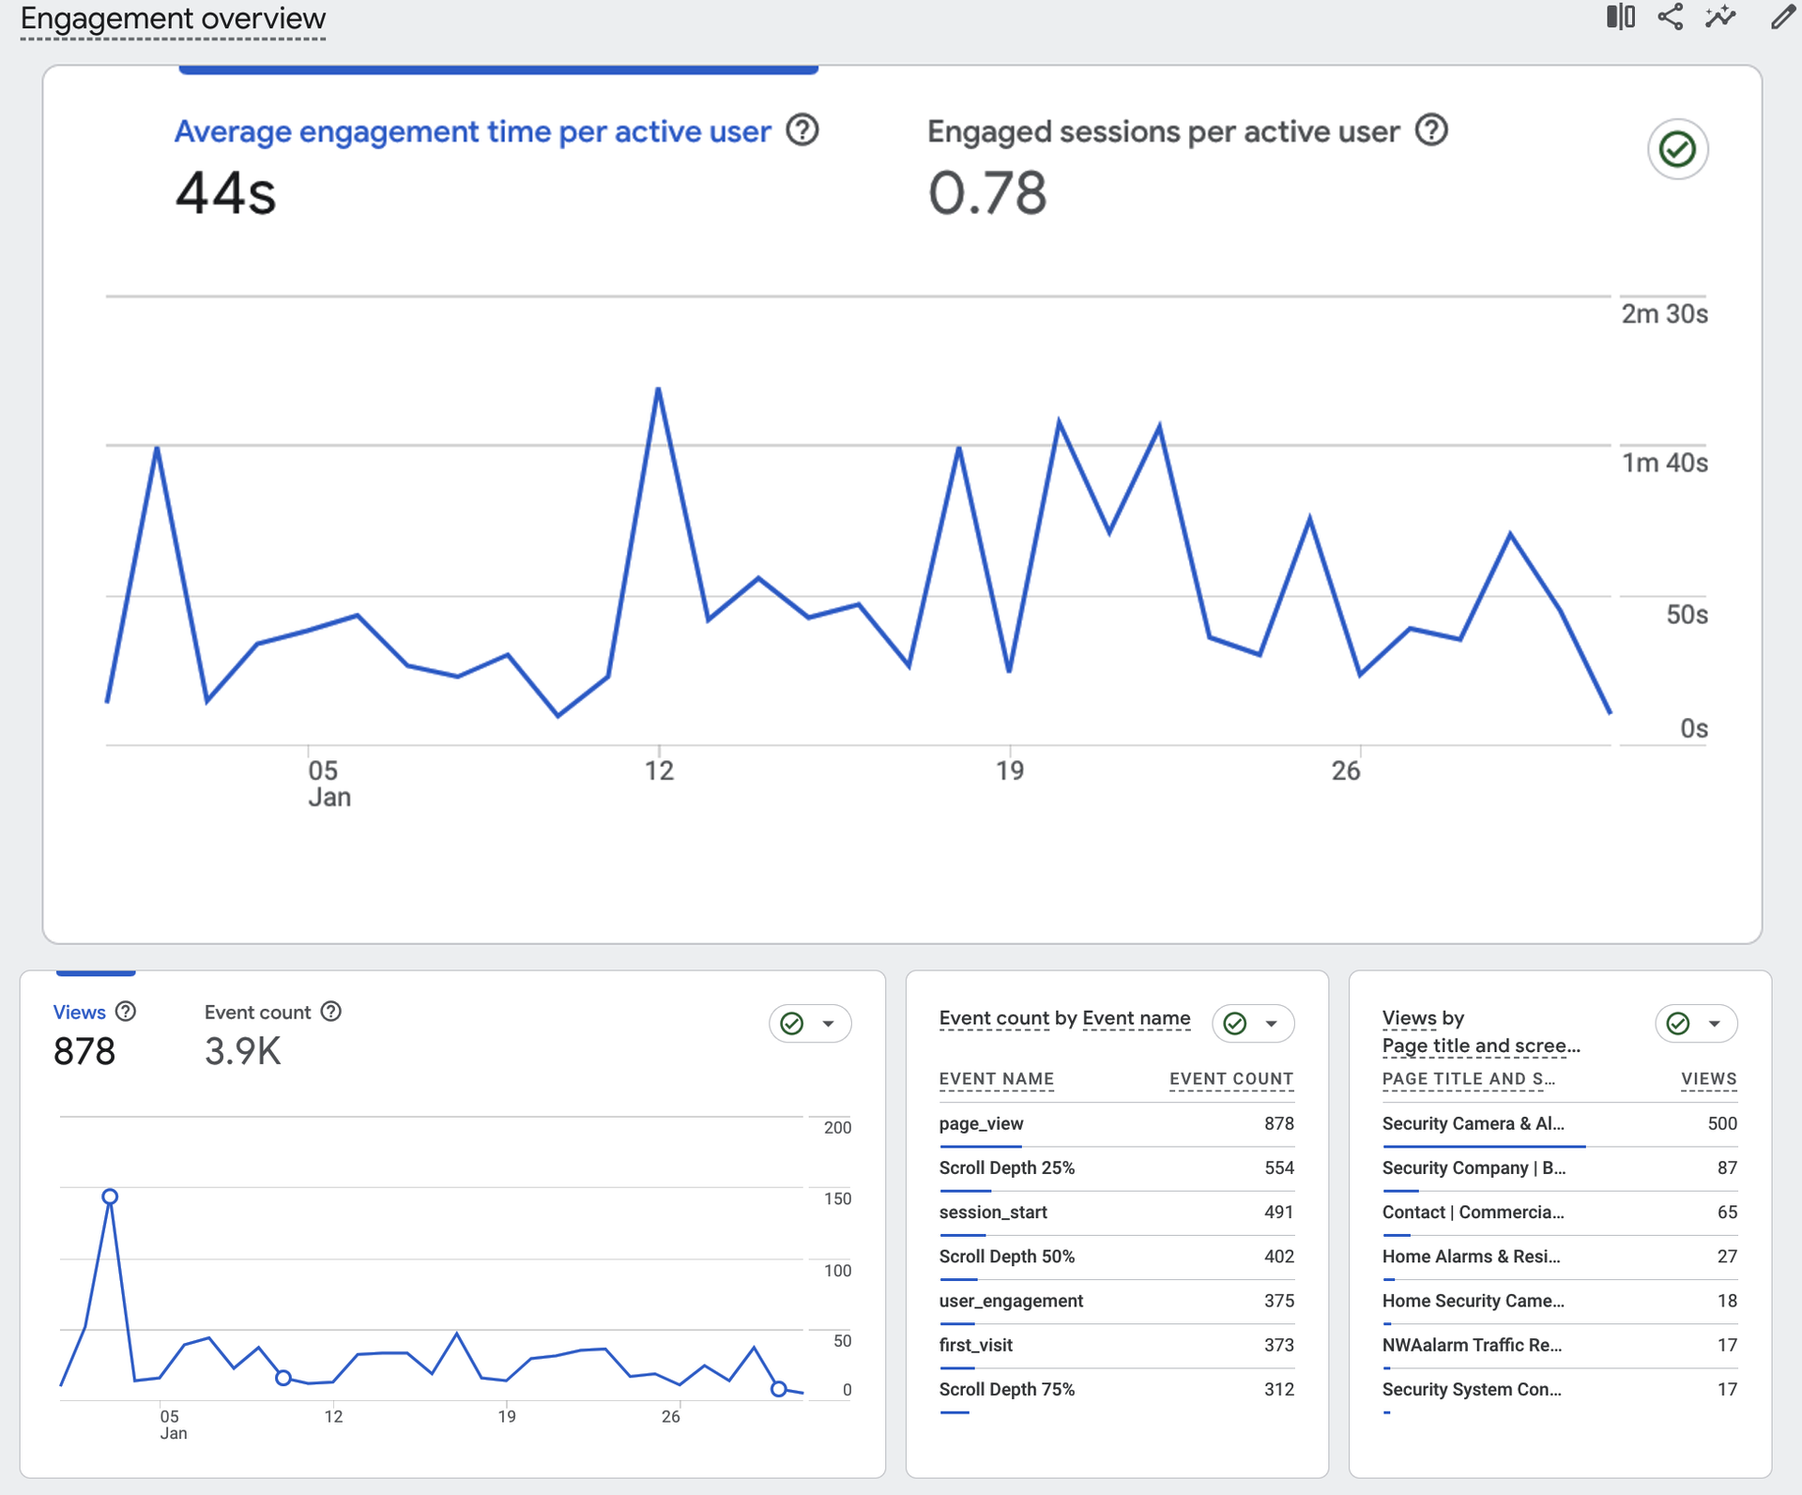Viewport: 1802px width, 1495px height.
Task: Open the page_view event row
Action: click(981, 1123)
